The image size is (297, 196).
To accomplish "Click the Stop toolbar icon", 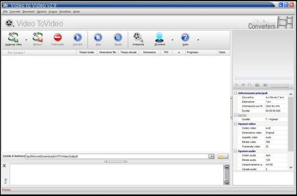I will 98,37.
